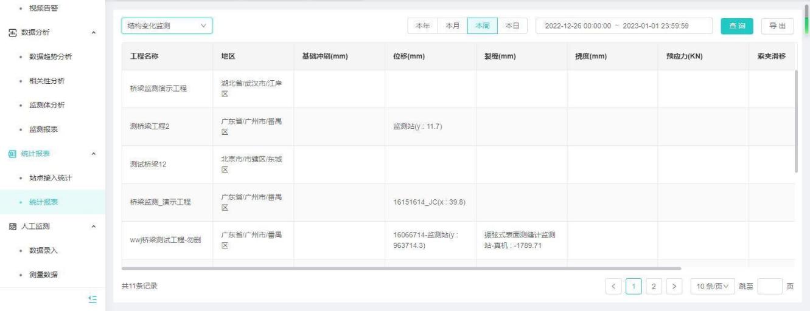Image resolution: width=810 pixels, height=311 pixels.
Task: Click the 导出 export button
Action: point(777,26)
